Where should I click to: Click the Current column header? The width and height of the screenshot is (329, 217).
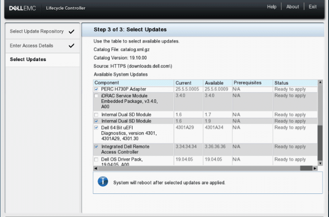coord(189,83)
